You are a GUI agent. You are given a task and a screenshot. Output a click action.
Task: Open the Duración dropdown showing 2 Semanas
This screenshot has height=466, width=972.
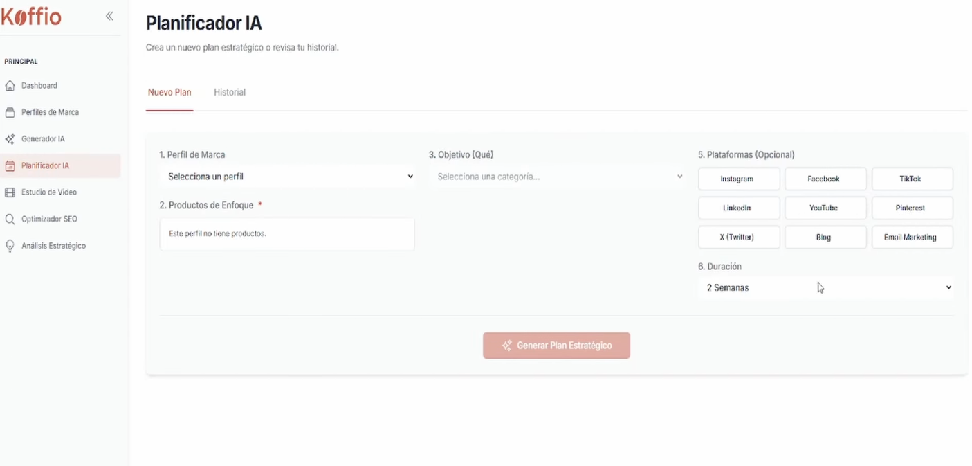(x=825, y=287)
